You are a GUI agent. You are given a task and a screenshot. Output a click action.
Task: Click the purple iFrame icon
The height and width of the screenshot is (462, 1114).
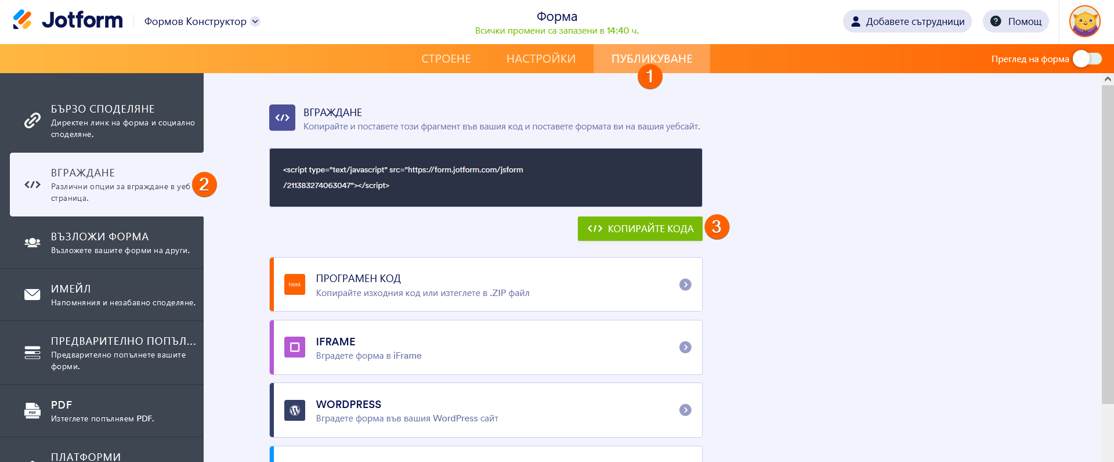[295, 347]
